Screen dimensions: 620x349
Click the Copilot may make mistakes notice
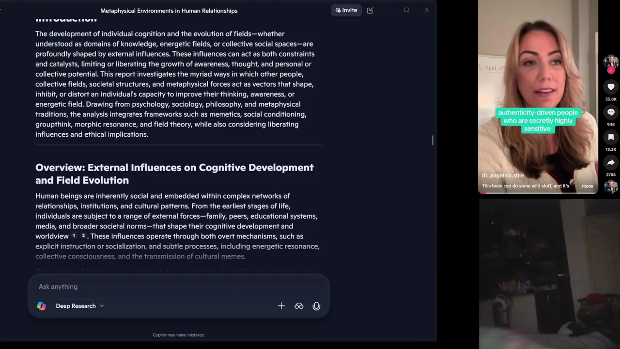(179, 335)
